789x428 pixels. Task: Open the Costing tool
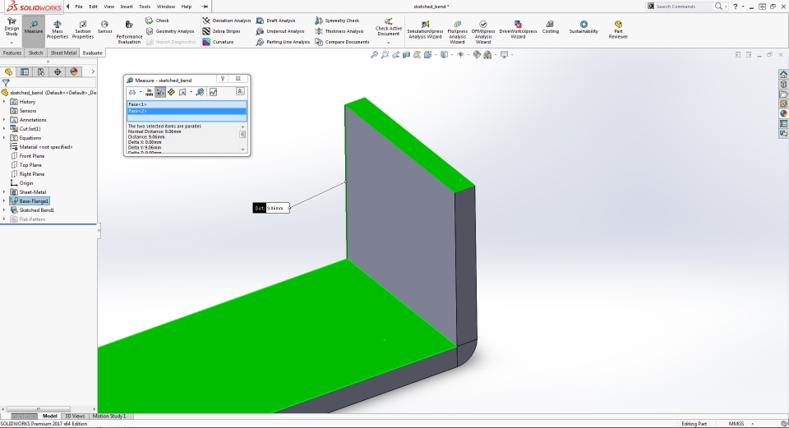pos(550,28)
